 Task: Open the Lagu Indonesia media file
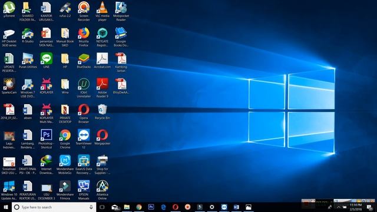9,139
